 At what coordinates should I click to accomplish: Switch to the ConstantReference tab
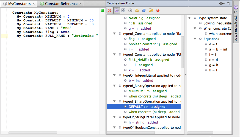(61, 4)
